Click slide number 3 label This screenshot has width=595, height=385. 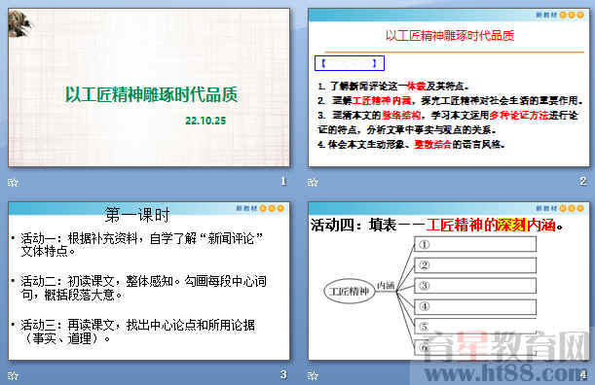pos(283,374)
